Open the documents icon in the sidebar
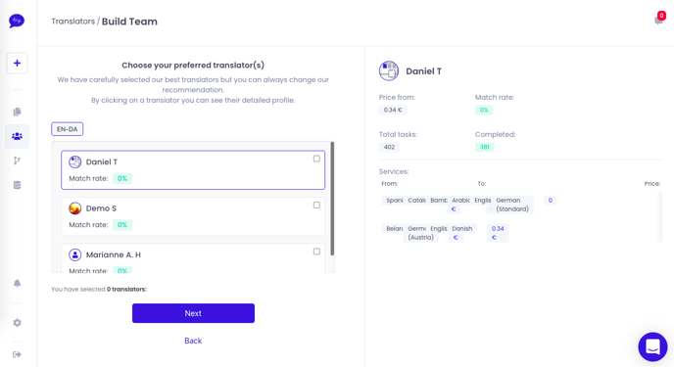The width and height of the screenshot is (674, 367). coord(18,112)
